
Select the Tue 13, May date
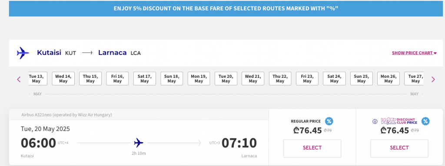37,79
